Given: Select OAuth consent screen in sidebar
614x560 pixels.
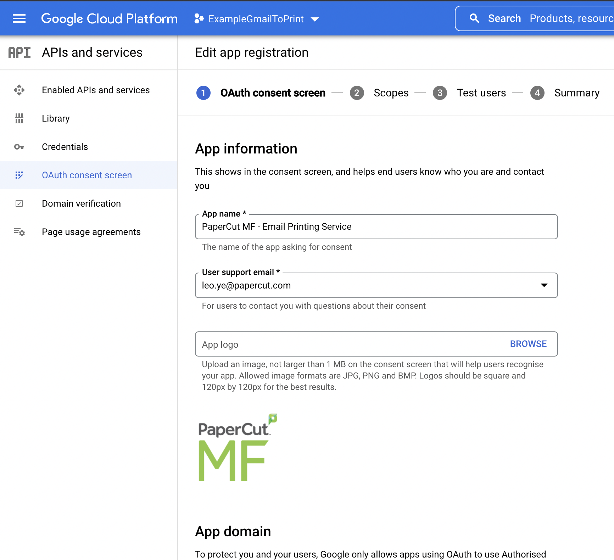Looking at the screenshot, I should pyautogui.click(x=89, y=175).
